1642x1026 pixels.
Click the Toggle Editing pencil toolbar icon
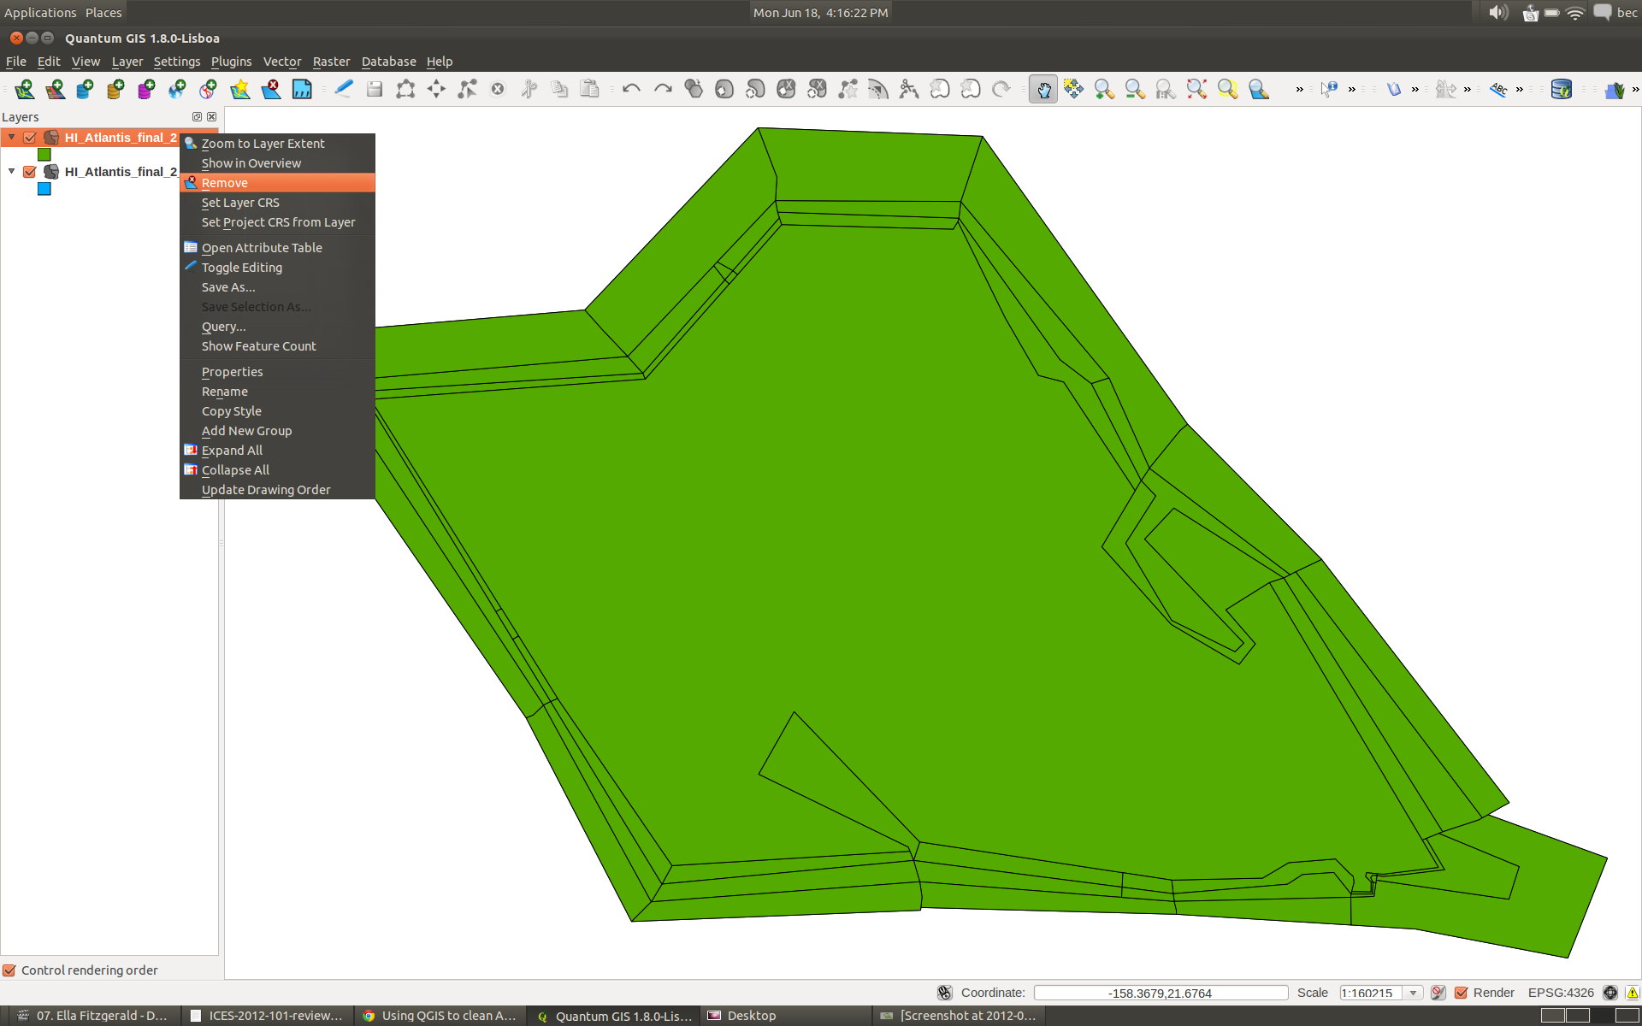click(343, 89)
